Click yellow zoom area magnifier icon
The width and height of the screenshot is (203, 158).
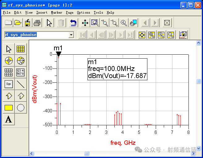tap(152, 35)
